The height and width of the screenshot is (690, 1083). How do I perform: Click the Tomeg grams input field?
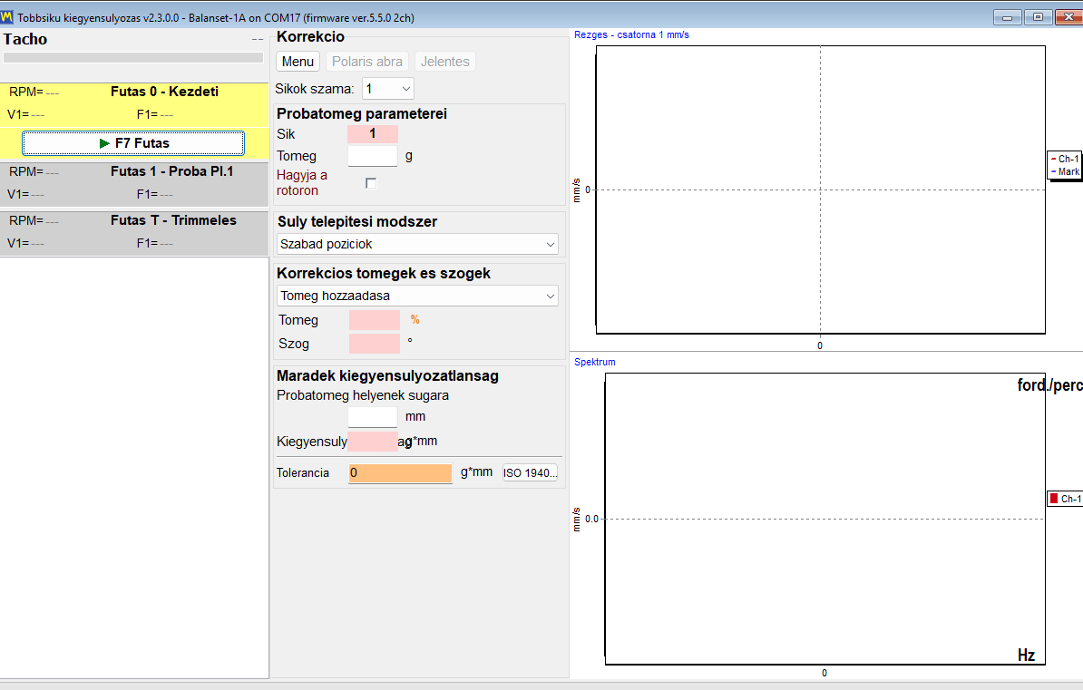point(372,156)
